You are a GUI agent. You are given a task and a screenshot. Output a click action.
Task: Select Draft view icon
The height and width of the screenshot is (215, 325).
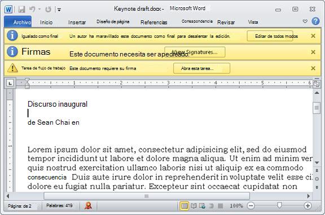(x=220, y=206)
